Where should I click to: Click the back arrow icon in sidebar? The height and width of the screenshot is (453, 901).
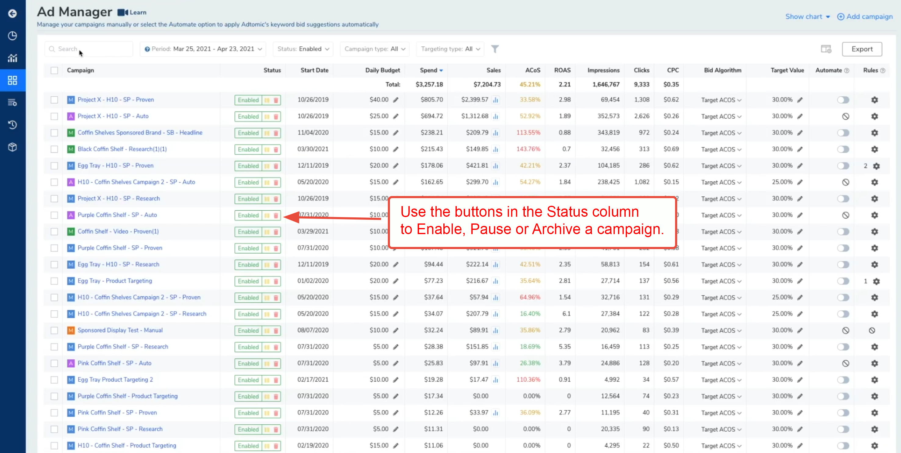[13, 14]
